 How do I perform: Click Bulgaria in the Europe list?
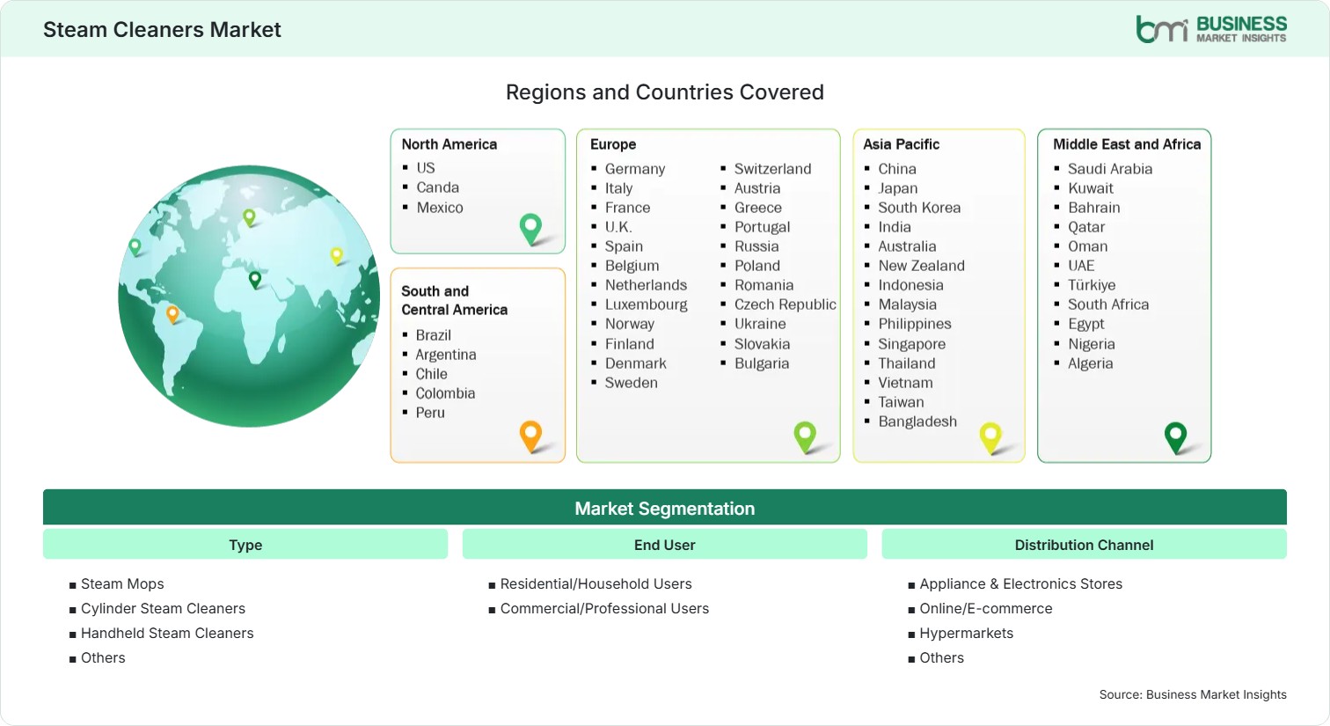click(762, 363)
